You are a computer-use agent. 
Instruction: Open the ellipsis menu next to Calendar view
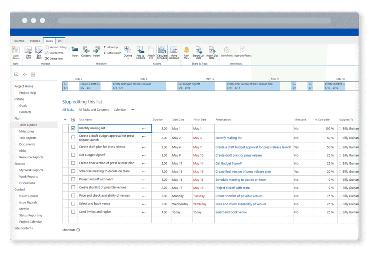click(132, 110)
